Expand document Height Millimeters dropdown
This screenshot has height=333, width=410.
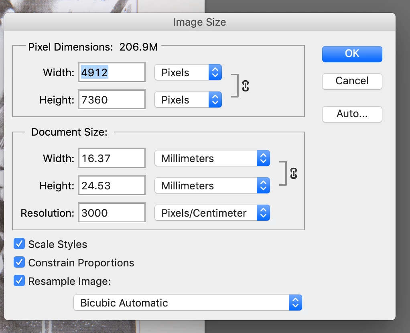212,186
